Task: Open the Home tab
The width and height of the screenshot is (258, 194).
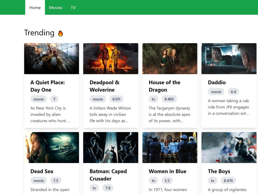Action: pyautogui.click(x=35, y=8)
